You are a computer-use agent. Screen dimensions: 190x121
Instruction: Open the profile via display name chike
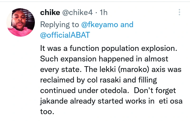pos(49,13)
